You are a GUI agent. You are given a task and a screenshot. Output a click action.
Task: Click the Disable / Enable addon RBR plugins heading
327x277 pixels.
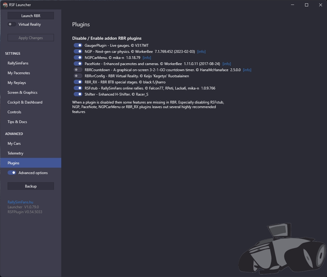point(107,38)
